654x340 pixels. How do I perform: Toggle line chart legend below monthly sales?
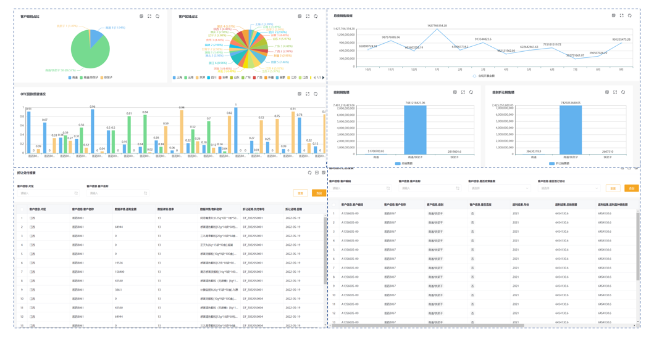pyautogui.click(x=484, y=76)
